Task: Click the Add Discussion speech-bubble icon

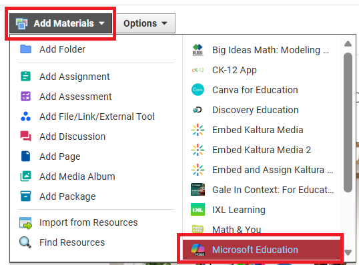Action: 25,136
